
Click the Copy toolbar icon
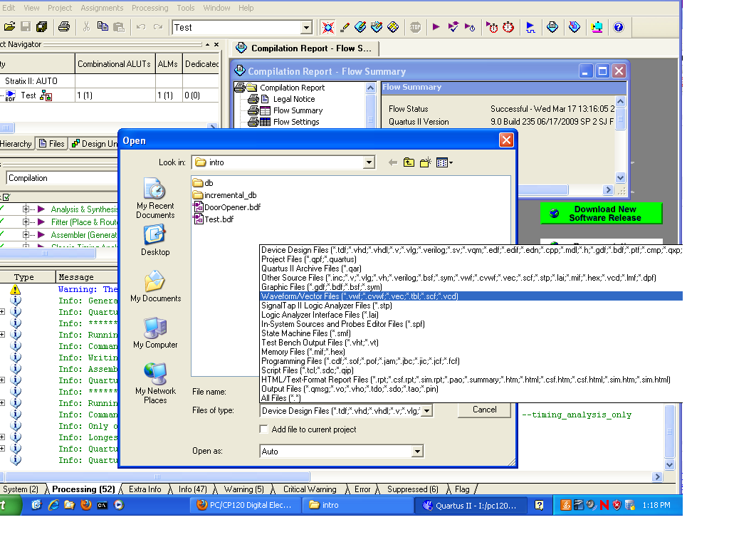(103, 27)
